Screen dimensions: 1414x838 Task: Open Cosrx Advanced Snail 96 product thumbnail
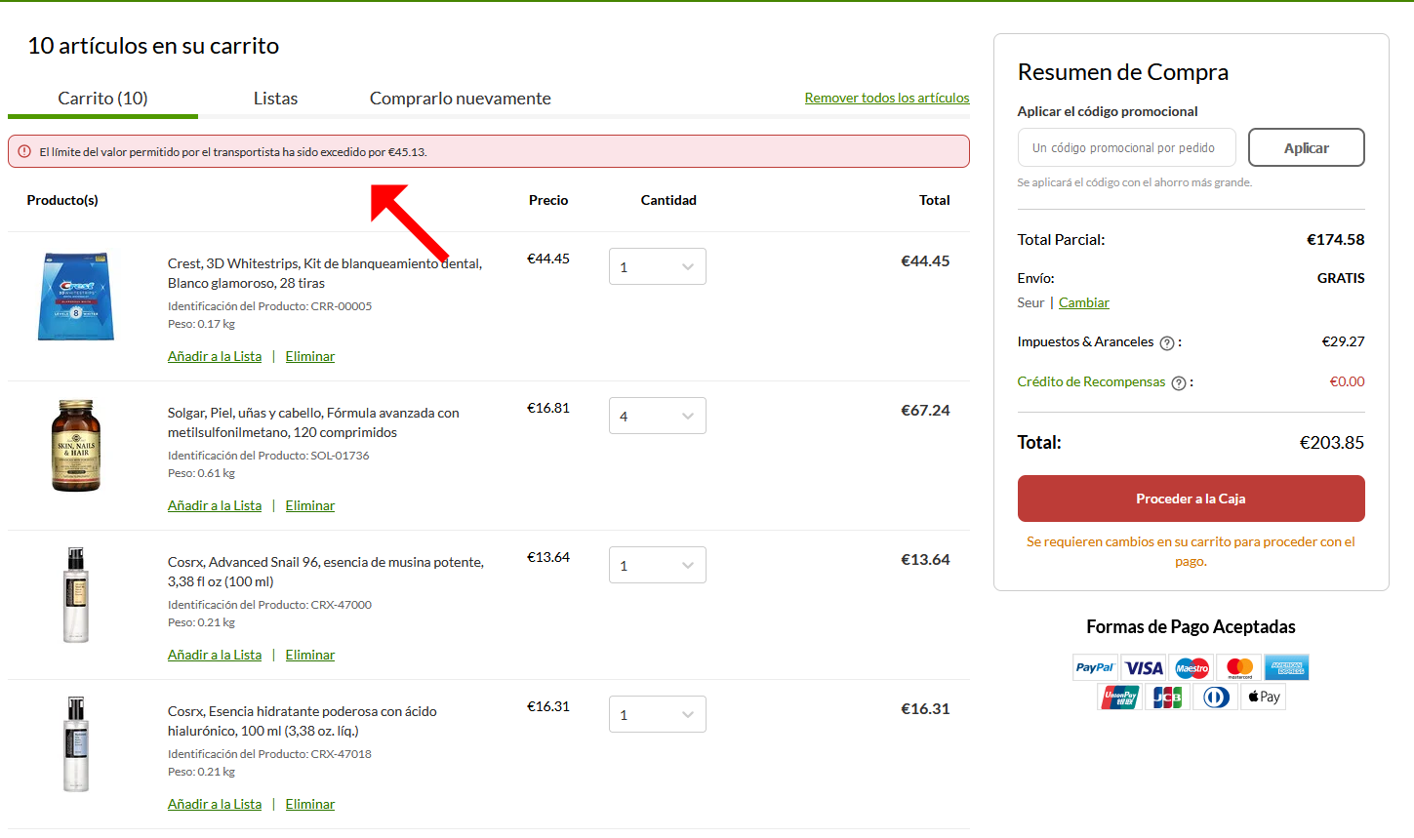click(x=76, y=595)
